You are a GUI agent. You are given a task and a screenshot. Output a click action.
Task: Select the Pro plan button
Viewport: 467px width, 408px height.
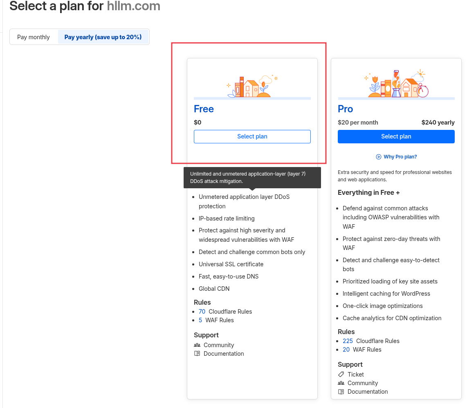(396, 136)
